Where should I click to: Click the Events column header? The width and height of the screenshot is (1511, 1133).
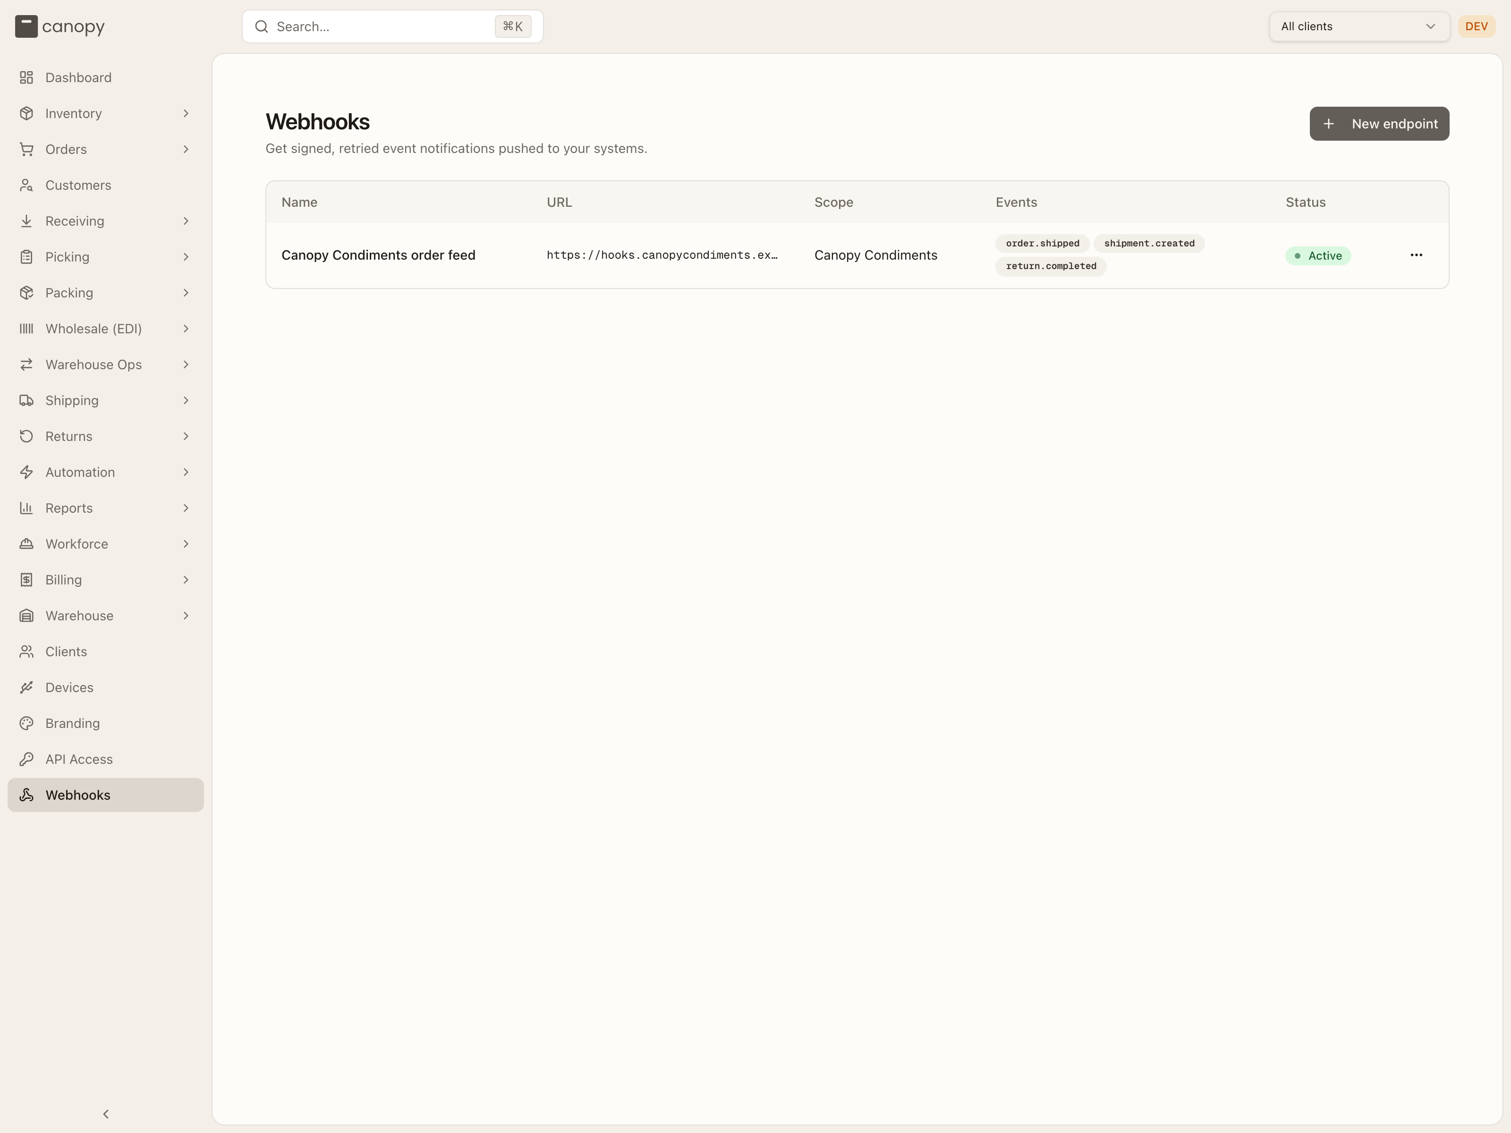[x=1017, y=202]
